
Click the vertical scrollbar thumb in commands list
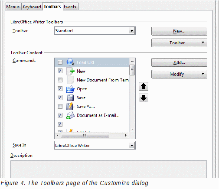132,70
